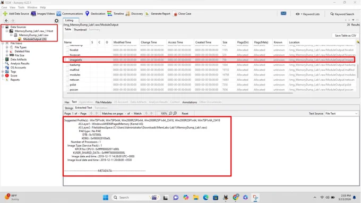Show hidden system tray icons
Image resolution: width=361 pixels, height=203 pixels.
coord(315,198)
